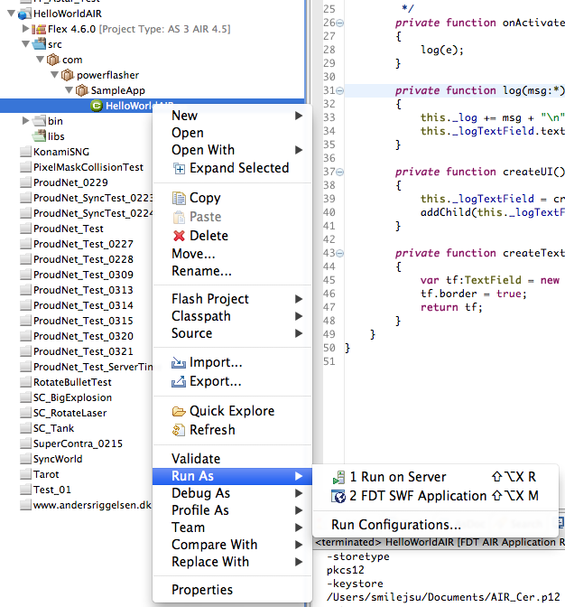565x607 pixels.
Task: Open Run Configurations... dialog
Action: point(435,525)
